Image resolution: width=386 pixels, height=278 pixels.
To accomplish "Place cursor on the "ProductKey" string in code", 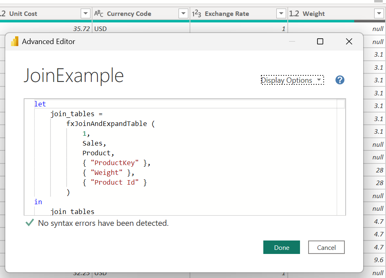I will (115, 163).
